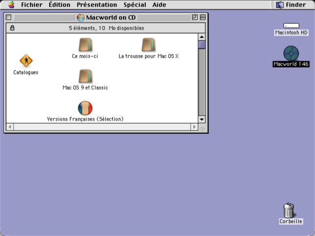Open the Fichier menu
Screen dimensions: 315x236
(x=31, y=4)
